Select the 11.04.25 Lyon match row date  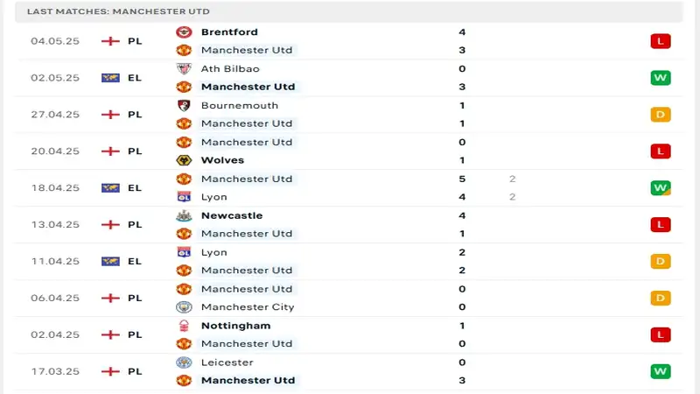pyautogui.click(x=55, y=261)
